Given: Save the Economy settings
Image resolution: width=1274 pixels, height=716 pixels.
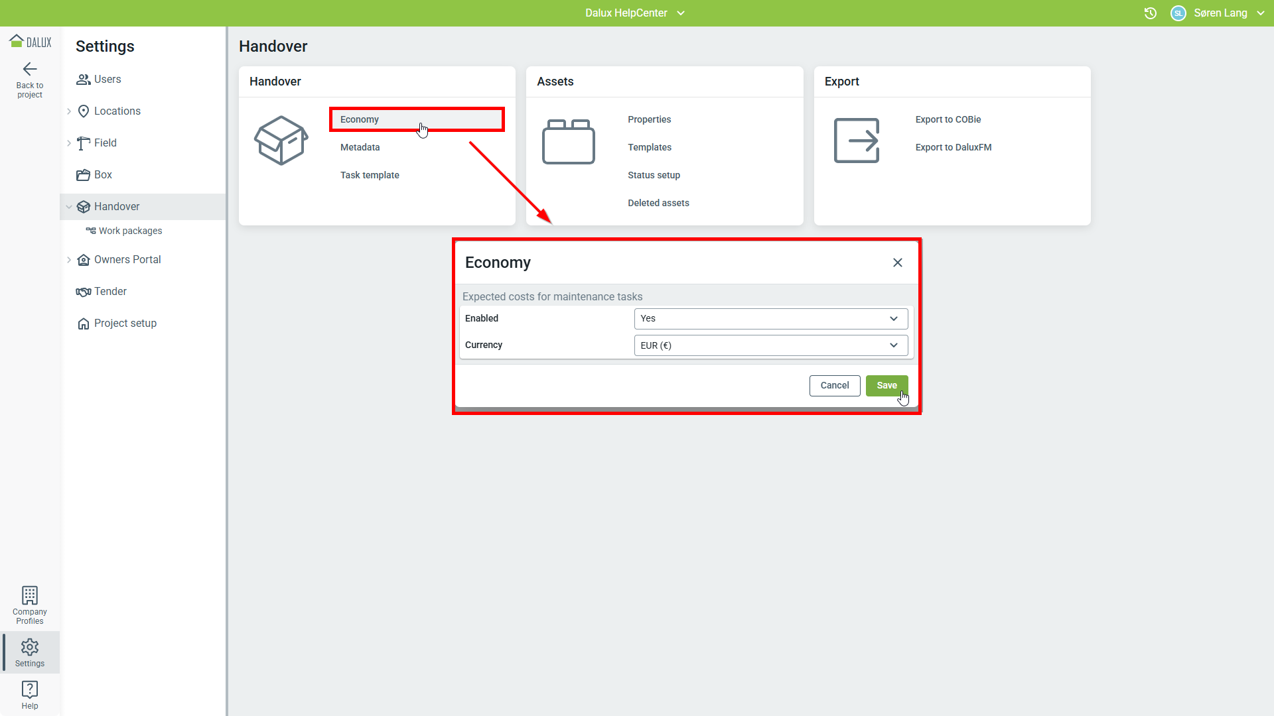Looking at the screenshot, I should (886, 386).
